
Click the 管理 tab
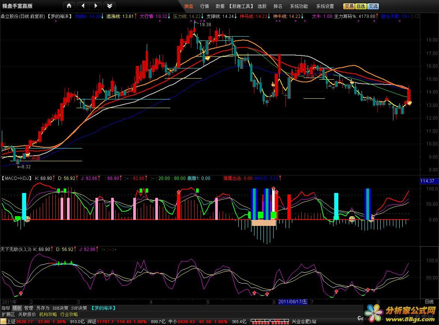coord(28,308)
